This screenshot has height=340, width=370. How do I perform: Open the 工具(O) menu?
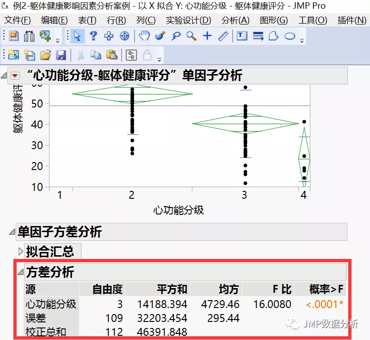click(313, 20)
